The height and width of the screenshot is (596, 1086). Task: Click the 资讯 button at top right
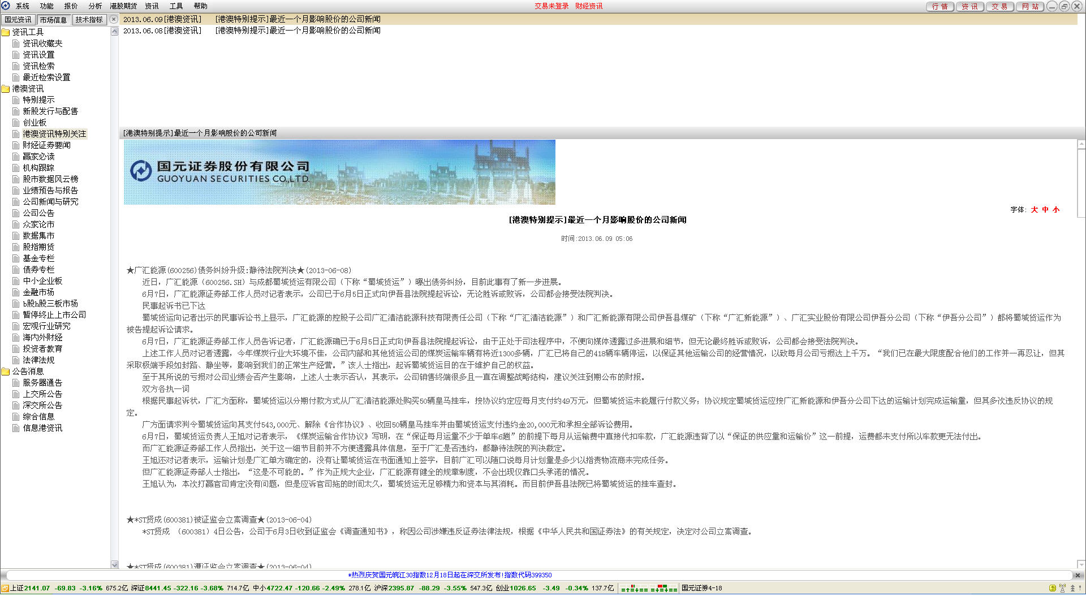969,7
